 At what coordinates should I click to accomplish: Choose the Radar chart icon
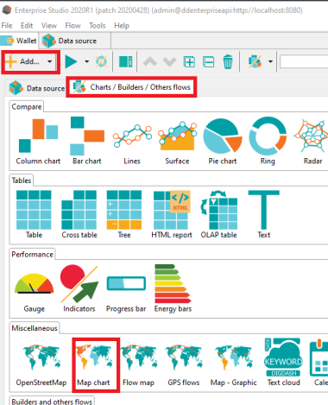pos(312,136)
